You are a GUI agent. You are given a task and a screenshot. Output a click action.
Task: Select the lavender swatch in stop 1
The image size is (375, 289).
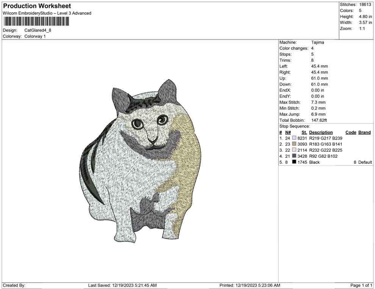pyautogui.click(x=294, y=138)
